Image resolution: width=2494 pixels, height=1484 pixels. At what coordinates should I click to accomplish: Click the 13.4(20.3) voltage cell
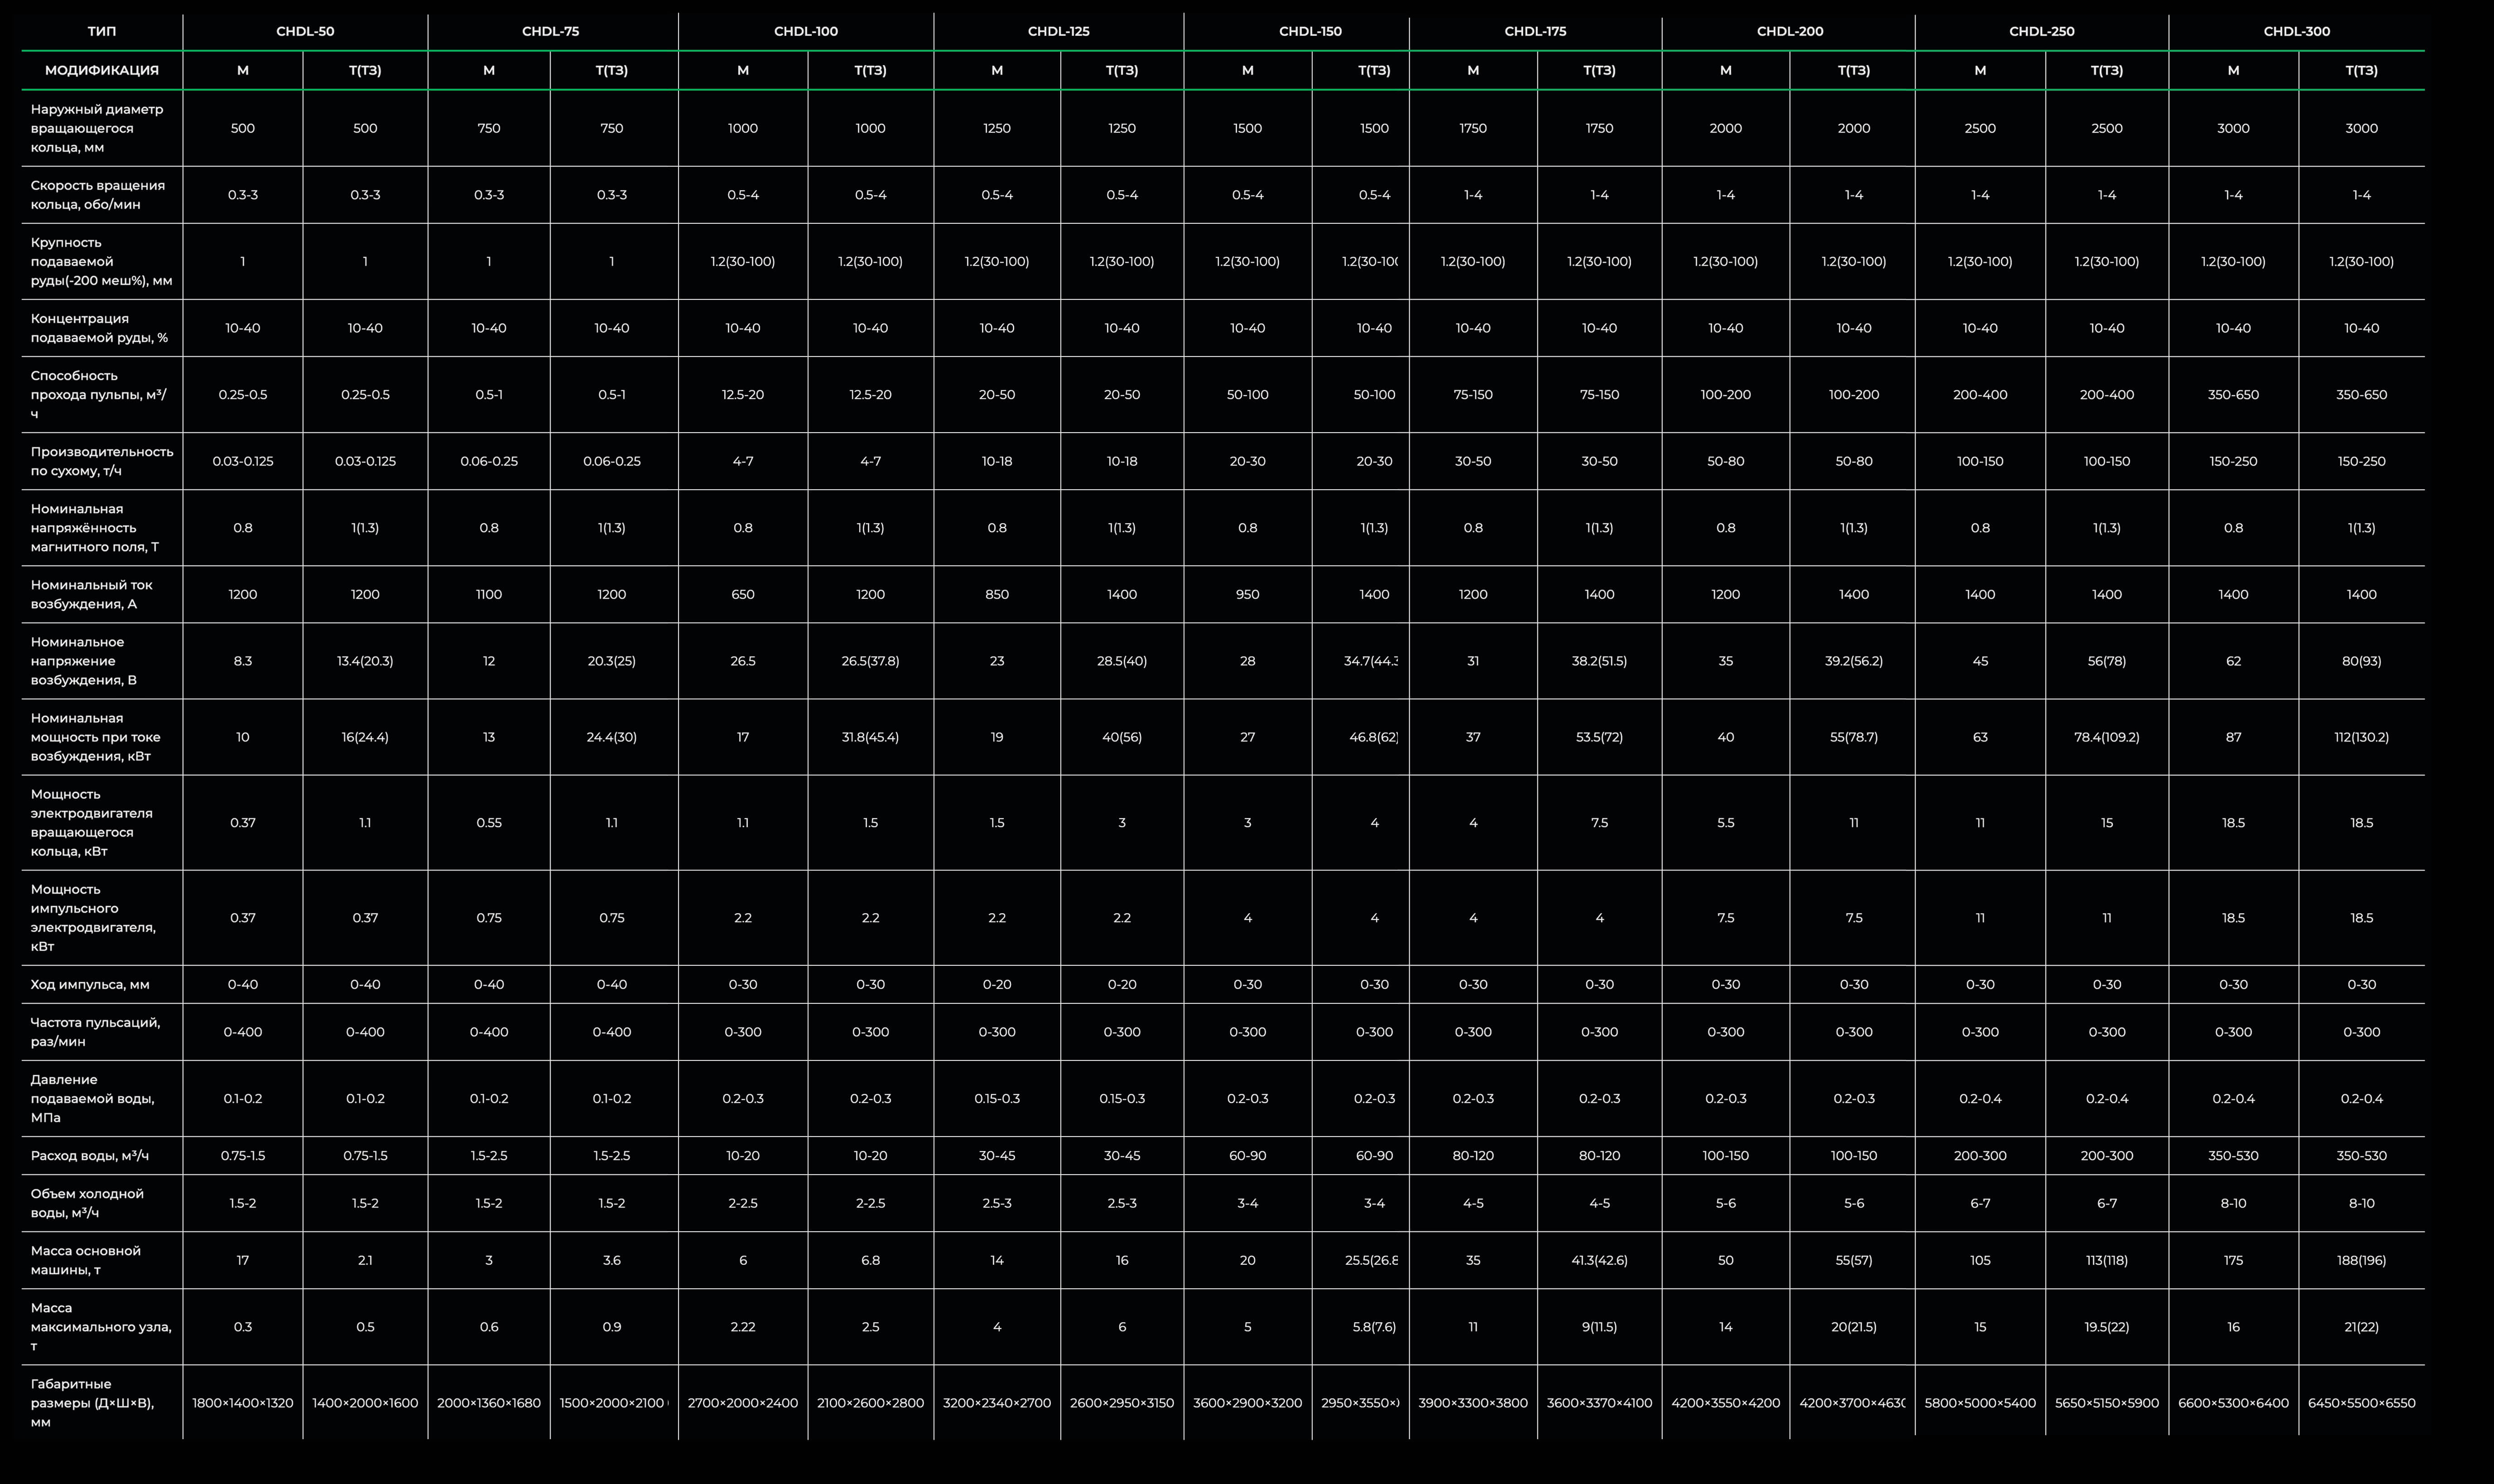365,661
